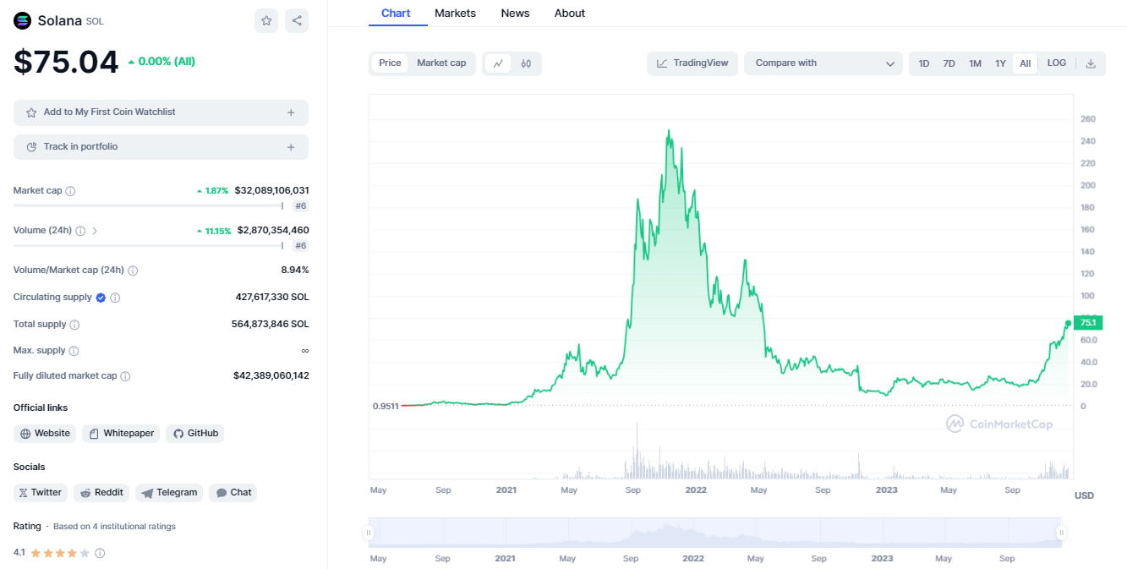The image size is (1127, 569).
Task: Click Market cap info icon
Action: pyautogui.click(x=70, y=191)
